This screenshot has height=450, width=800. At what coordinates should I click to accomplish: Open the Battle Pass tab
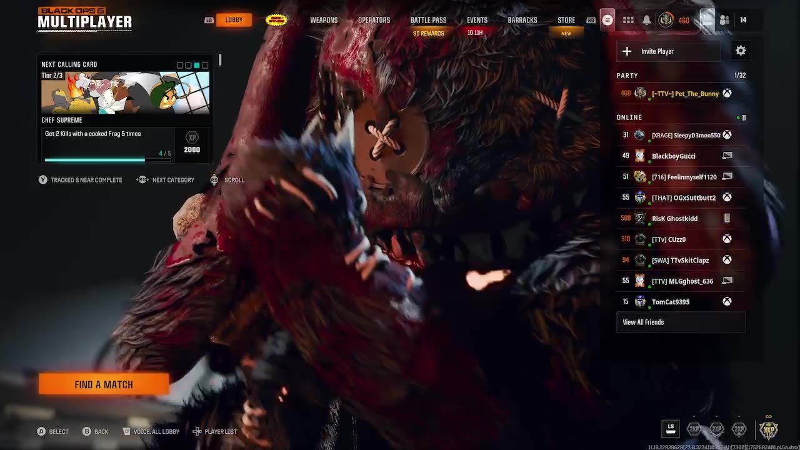tap(428, 20)
